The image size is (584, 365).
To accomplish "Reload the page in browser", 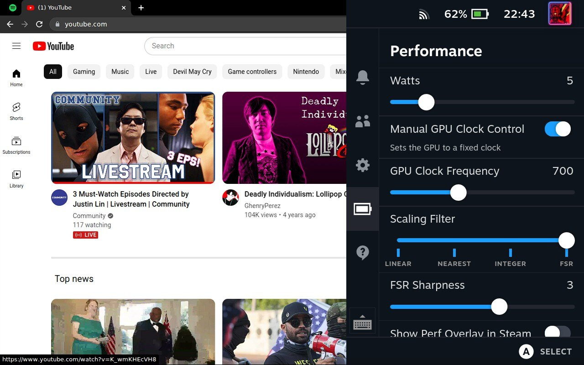I will tap(39, 24).
